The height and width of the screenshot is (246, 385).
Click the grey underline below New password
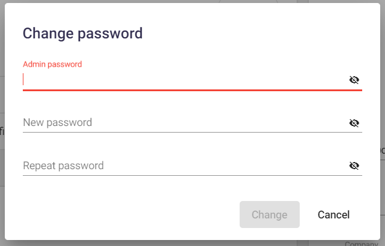coord(192,132)
